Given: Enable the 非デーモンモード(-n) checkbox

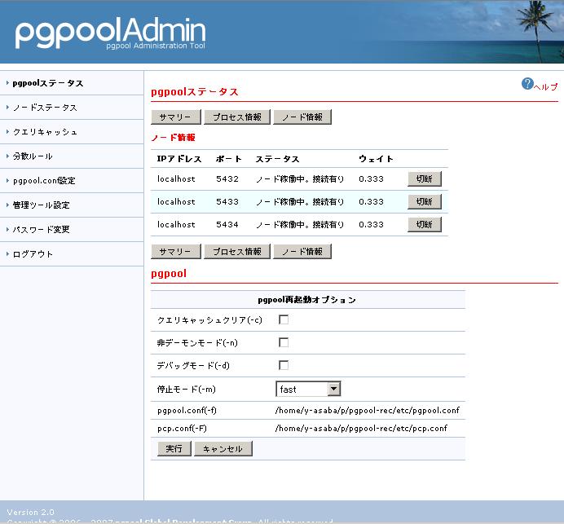Looking at the screenshot, I should (x=284, y=342).
